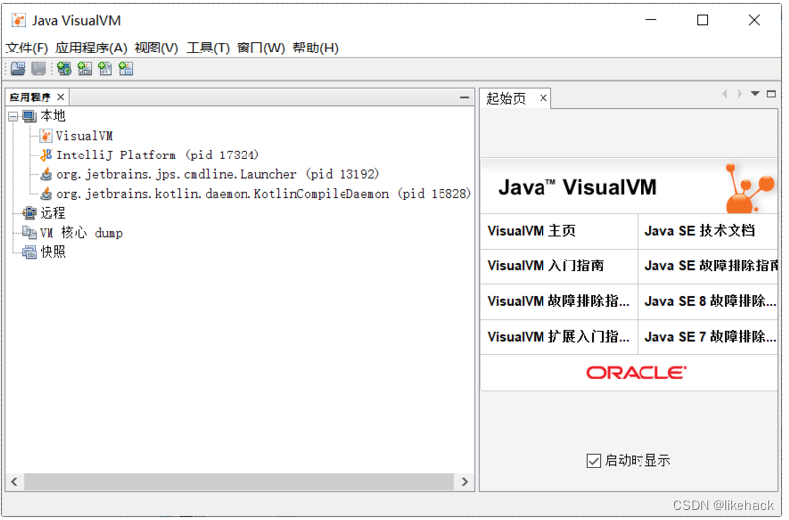Click the jps Launcher Java process icon
The image size is (789, 520).
pos(46,174)
